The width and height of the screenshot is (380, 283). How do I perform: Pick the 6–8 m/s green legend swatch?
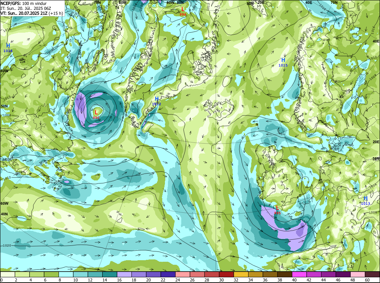[51, 274]
